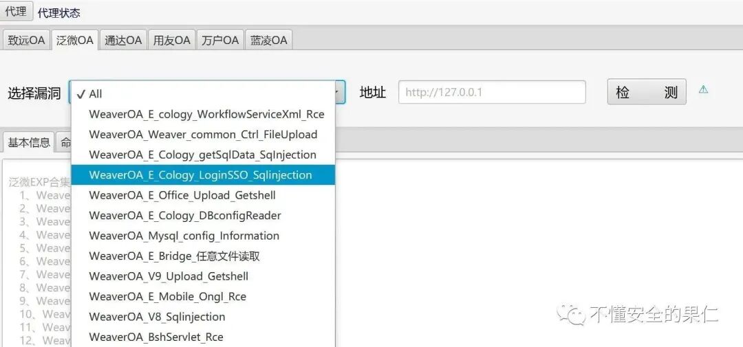Switch to the 通达OA tab
This screenshot has height=347, width=743.
[x=123, y=41]
